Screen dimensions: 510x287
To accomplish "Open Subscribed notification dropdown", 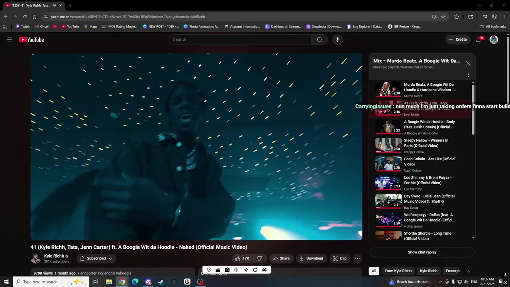I will click(x=96, y=258).
